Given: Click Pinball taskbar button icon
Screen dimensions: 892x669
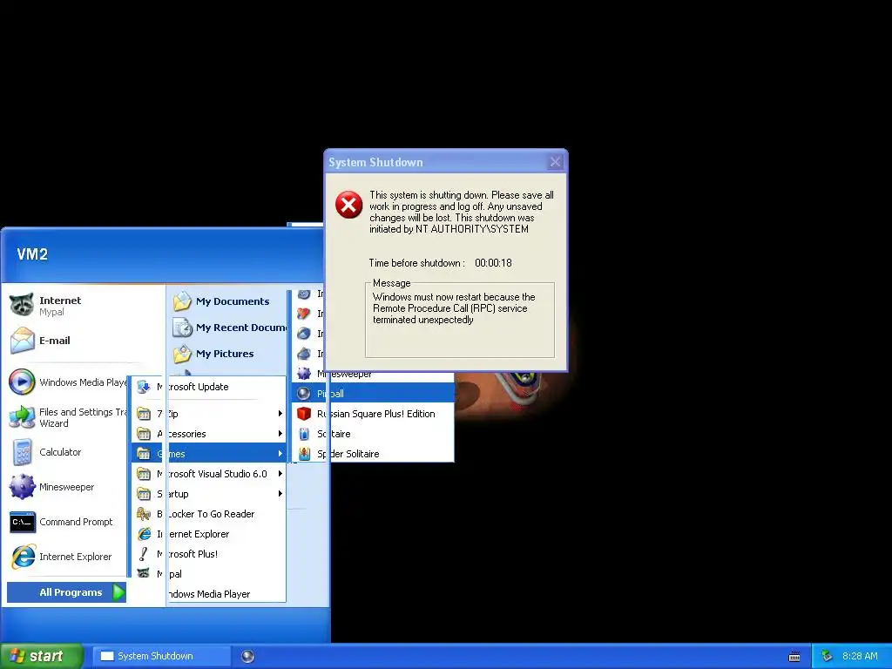Looking at the screenshot, I should tap(247, 656).
